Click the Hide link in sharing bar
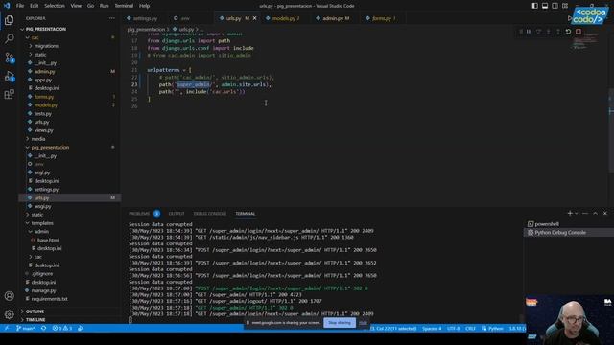 [363, 323]
